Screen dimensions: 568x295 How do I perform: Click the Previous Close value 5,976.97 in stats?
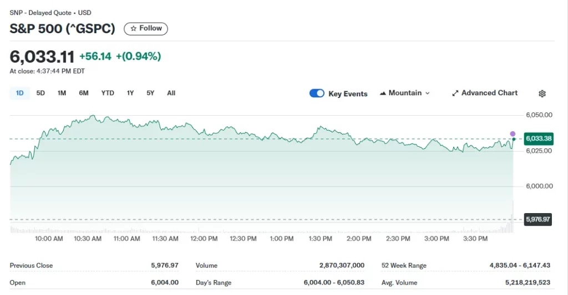[165, 265]
